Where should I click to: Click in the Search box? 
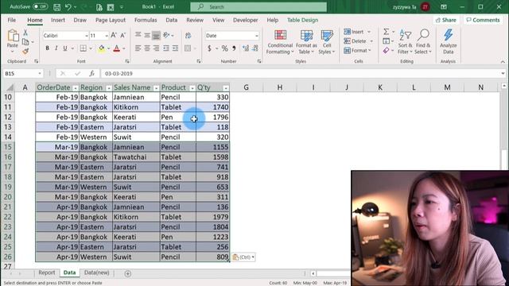tap(258, 7)
